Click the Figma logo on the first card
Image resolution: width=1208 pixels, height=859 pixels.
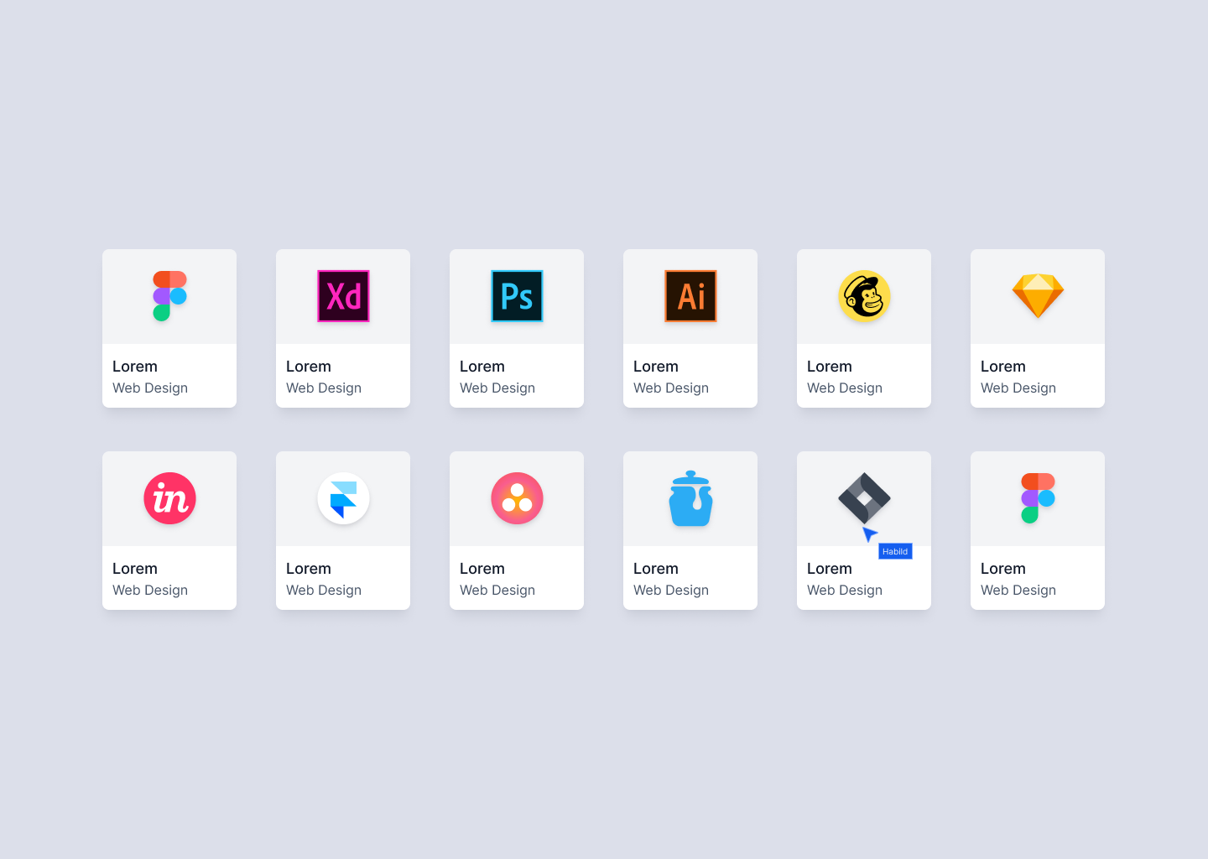[169, 296]
